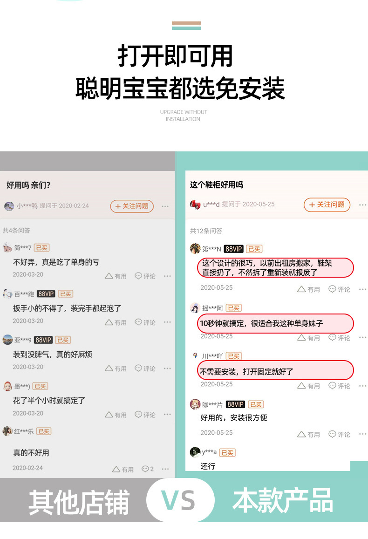Open more options for 第***N answer
This screenshot has width=368, height=539.
click(362, 289)
